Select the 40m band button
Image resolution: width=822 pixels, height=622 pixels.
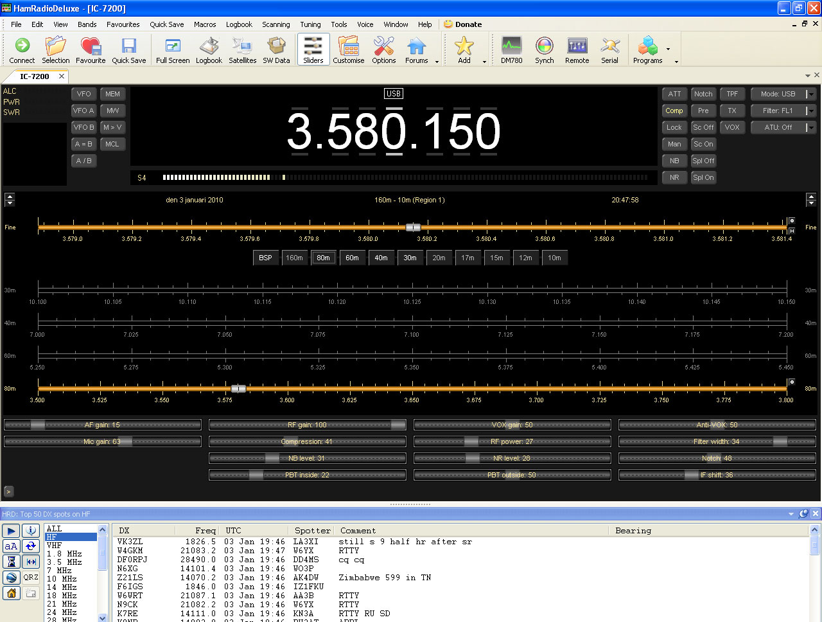[x=381, y=258]
